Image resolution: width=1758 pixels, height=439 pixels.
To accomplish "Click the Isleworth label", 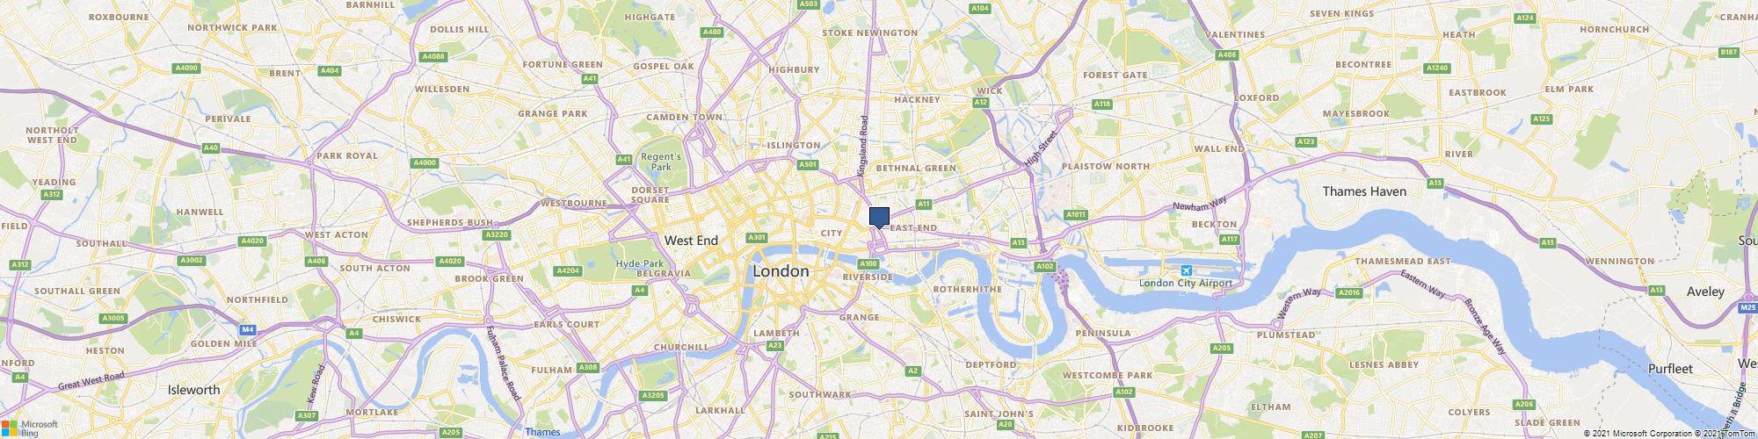I will pyautogui.click(x=193, y=389).
